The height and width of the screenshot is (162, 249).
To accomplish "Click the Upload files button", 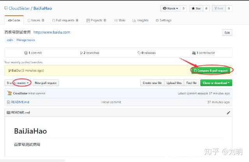I will tap(174, 83).
